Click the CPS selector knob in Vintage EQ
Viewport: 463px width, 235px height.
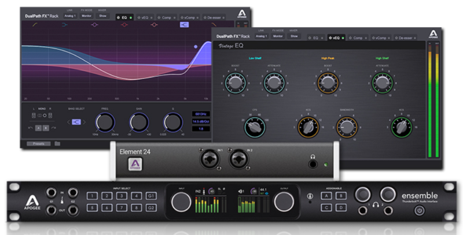pyautogui.click(x=255, y=127)
